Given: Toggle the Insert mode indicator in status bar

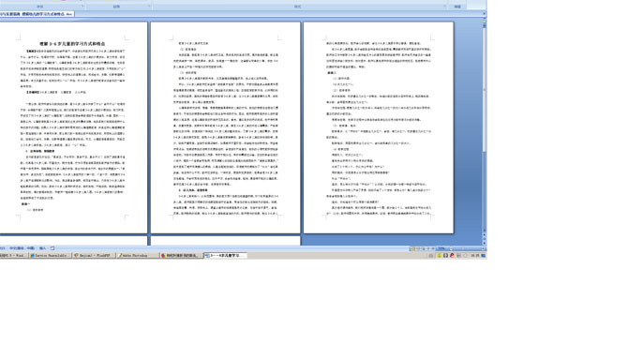Looking at the screenshot, I should click(x=42, y=248).
